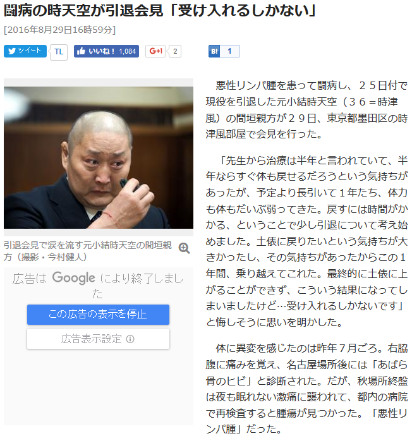Click the Hatena B! bookmark icon

click(214, 51)
